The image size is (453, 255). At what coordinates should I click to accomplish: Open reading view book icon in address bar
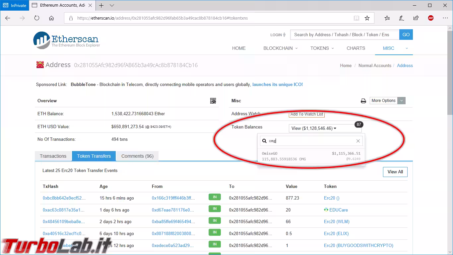click(x=356, y=18)
